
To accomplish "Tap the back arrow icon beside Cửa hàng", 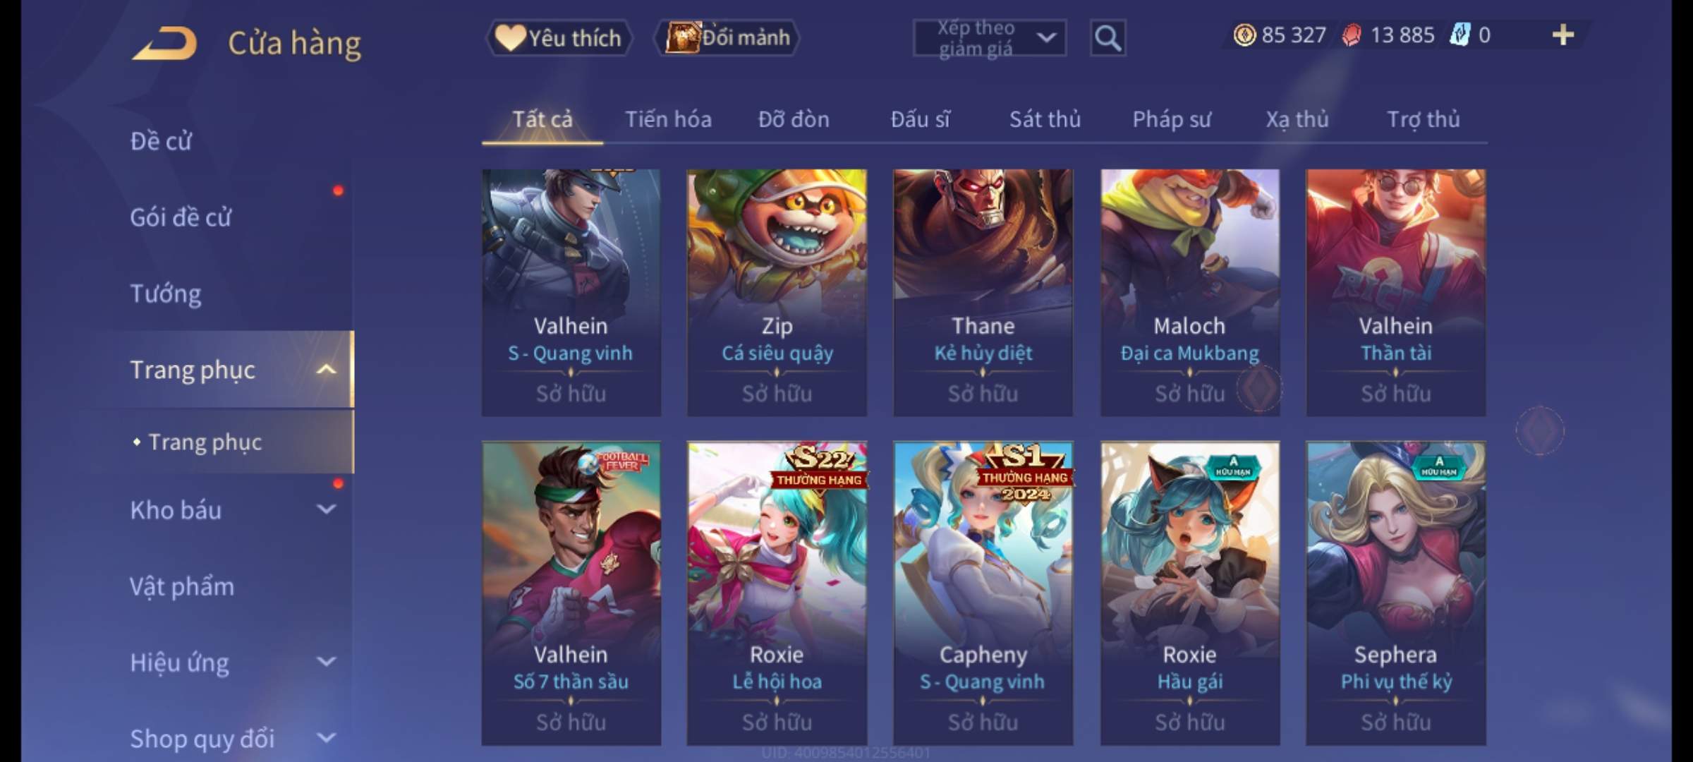I will [164, 43].
